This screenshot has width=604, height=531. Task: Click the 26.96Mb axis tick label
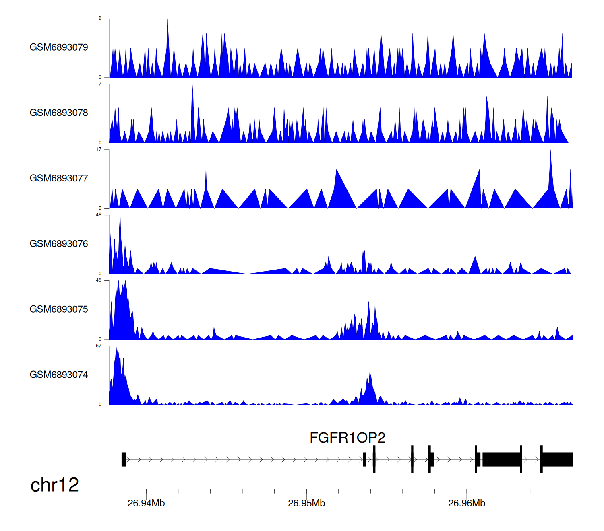467,503
